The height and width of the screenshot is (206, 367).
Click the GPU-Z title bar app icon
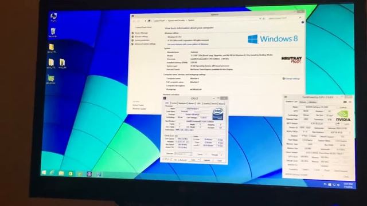(286, 97)
